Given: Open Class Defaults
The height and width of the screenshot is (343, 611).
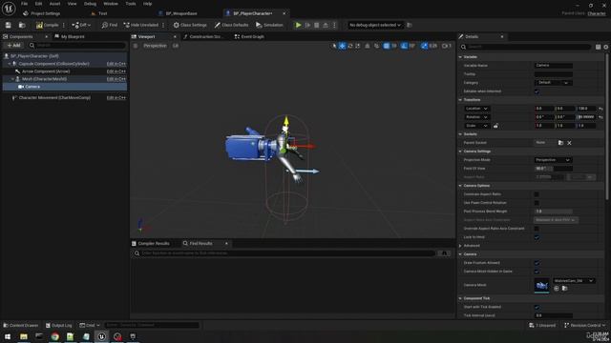Looking at the screenshot, I should [x=231, y=25].
